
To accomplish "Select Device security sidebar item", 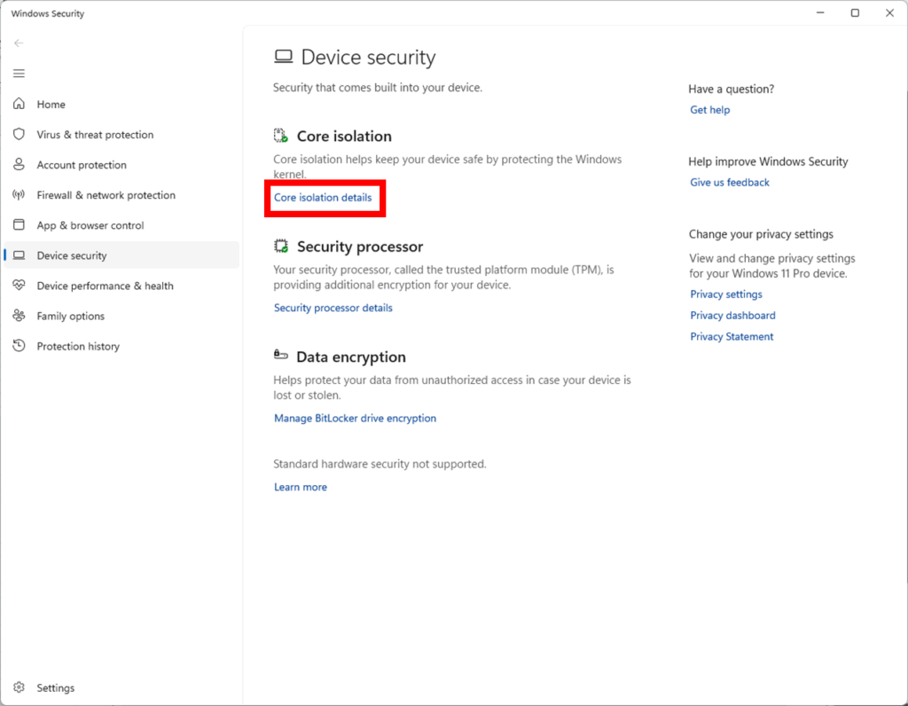I will [121, 255].
